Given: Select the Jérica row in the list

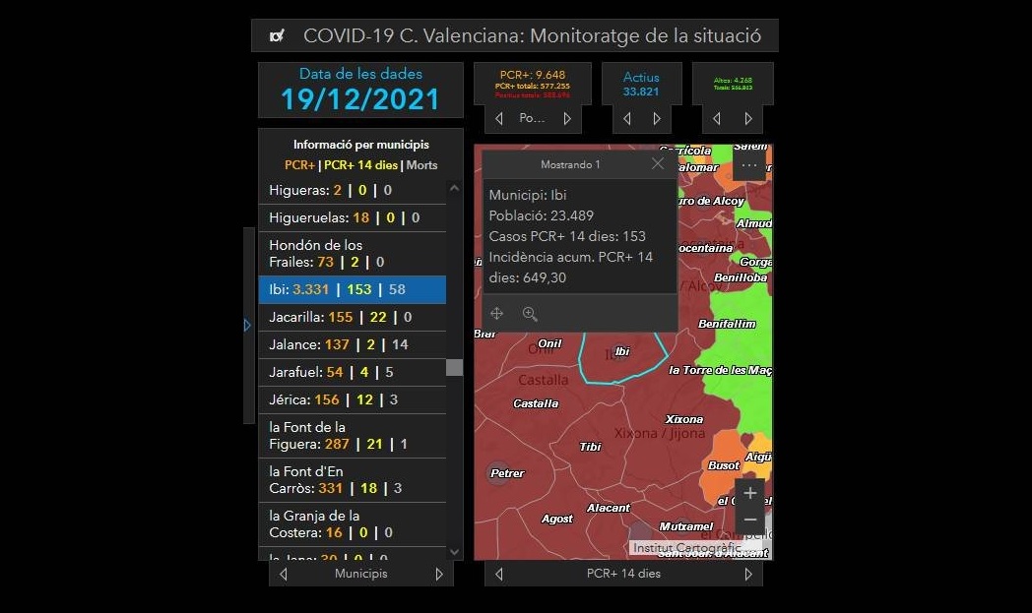Looking at the screenshot, I should coord(353,399).
